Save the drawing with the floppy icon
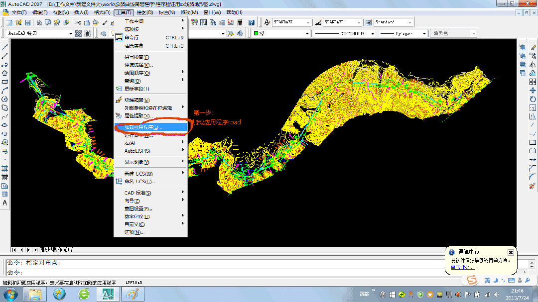Image resolution: width=538 pixels, height=302 pixels. [27, 22]
